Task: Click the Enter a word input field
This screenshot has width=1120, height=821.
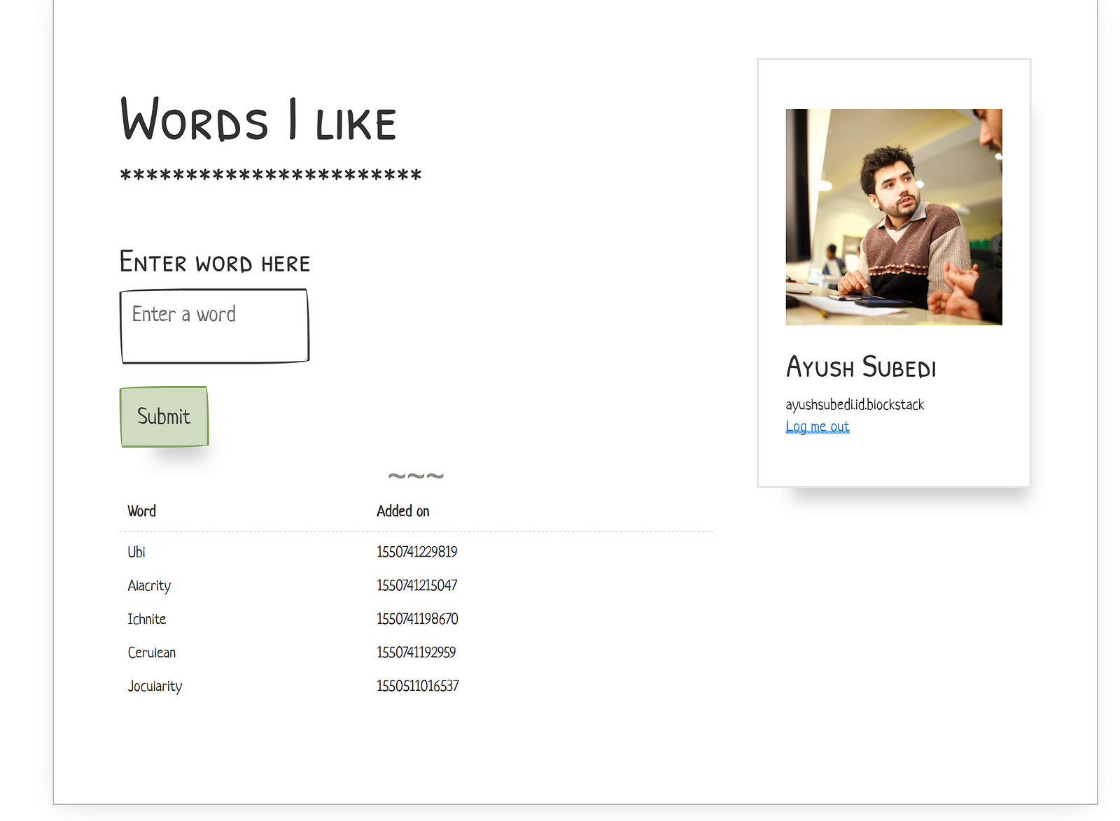Action: click(x=214, y=326)
